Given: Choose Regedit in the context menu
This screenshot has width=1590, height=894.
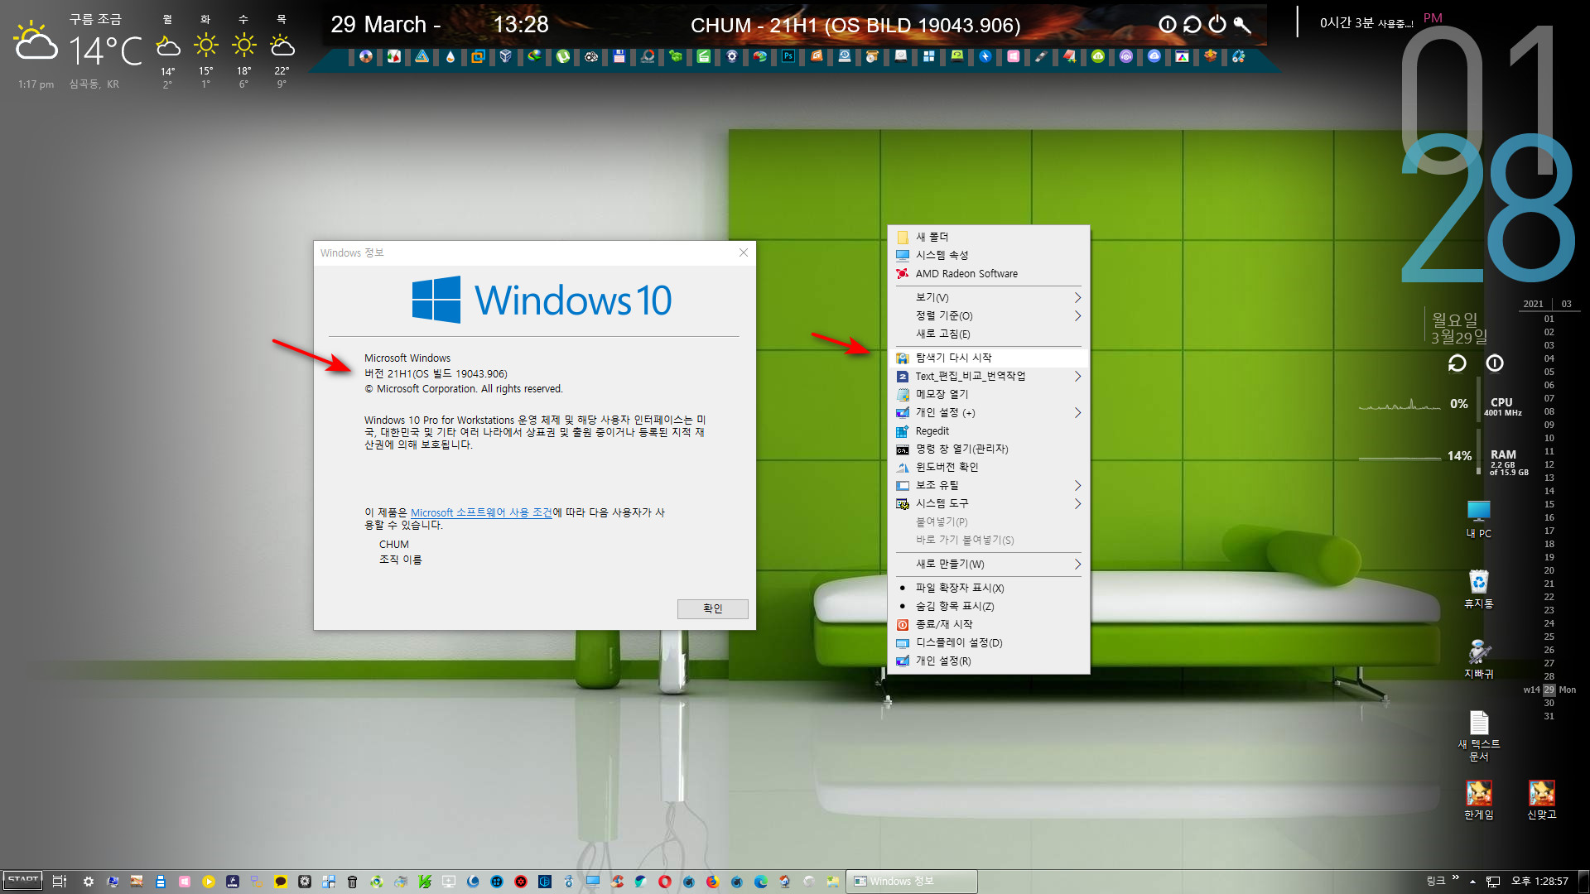Looking at the screenshot, I should 988,430.
